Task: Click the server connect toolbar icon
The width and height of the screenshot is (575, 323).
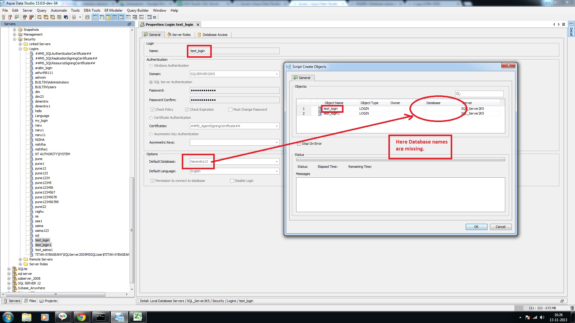Action: [x=25, y=17]
